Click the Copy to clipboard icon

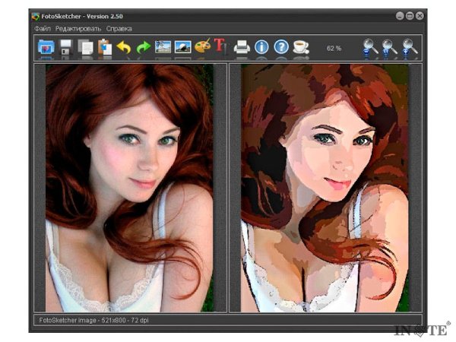coord(86,47)
